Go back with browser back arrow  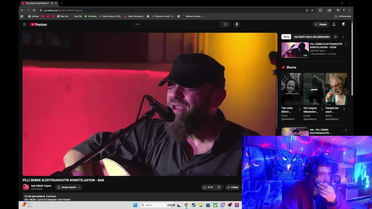point(22,10)
